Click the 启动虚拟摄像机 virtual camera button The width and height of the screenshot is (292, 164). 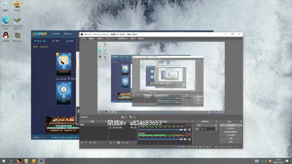pyautogui.click(x=231, y=132)
